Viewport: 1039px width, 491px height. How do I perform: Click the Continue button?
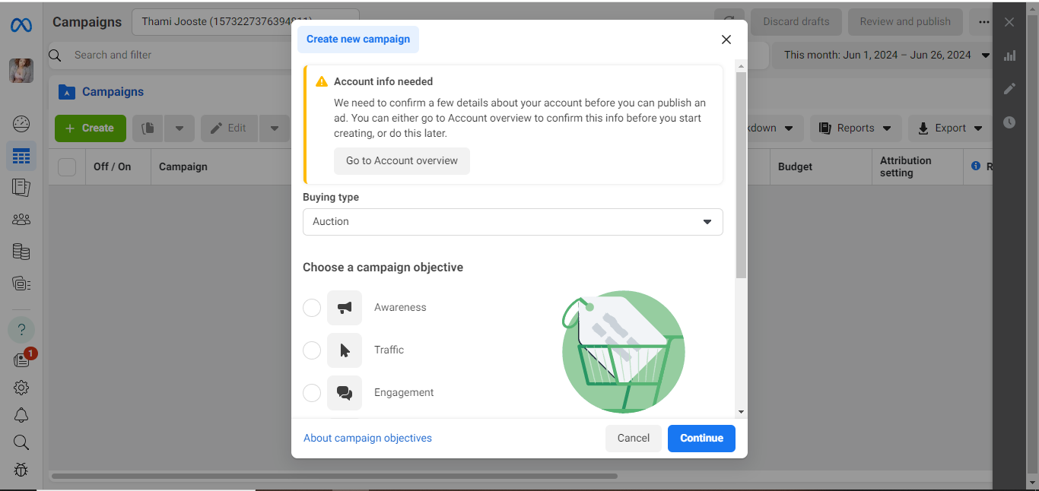(701, 439)
